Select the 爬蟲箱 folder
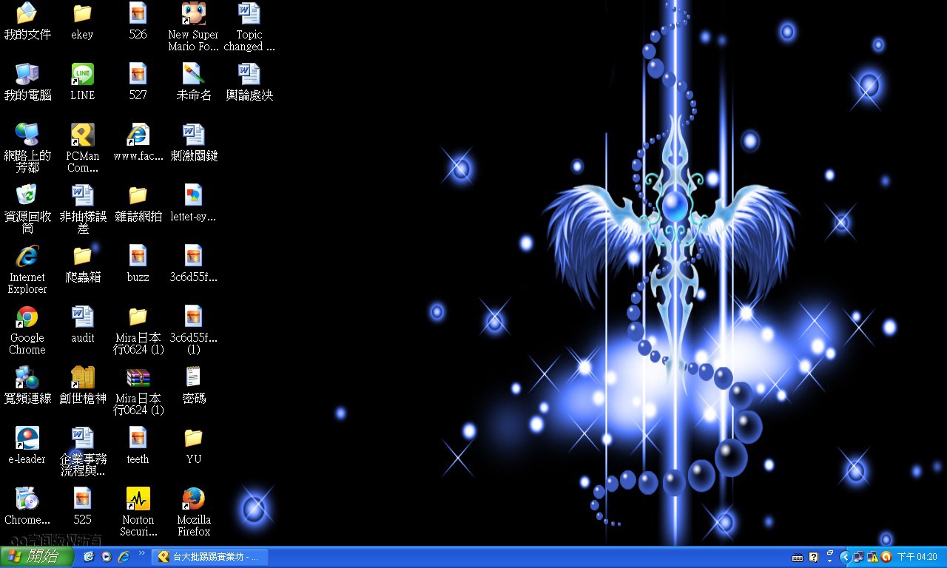The width and height of the screenshot is (947, 568). pyautogui.click(x=83, y=256)
